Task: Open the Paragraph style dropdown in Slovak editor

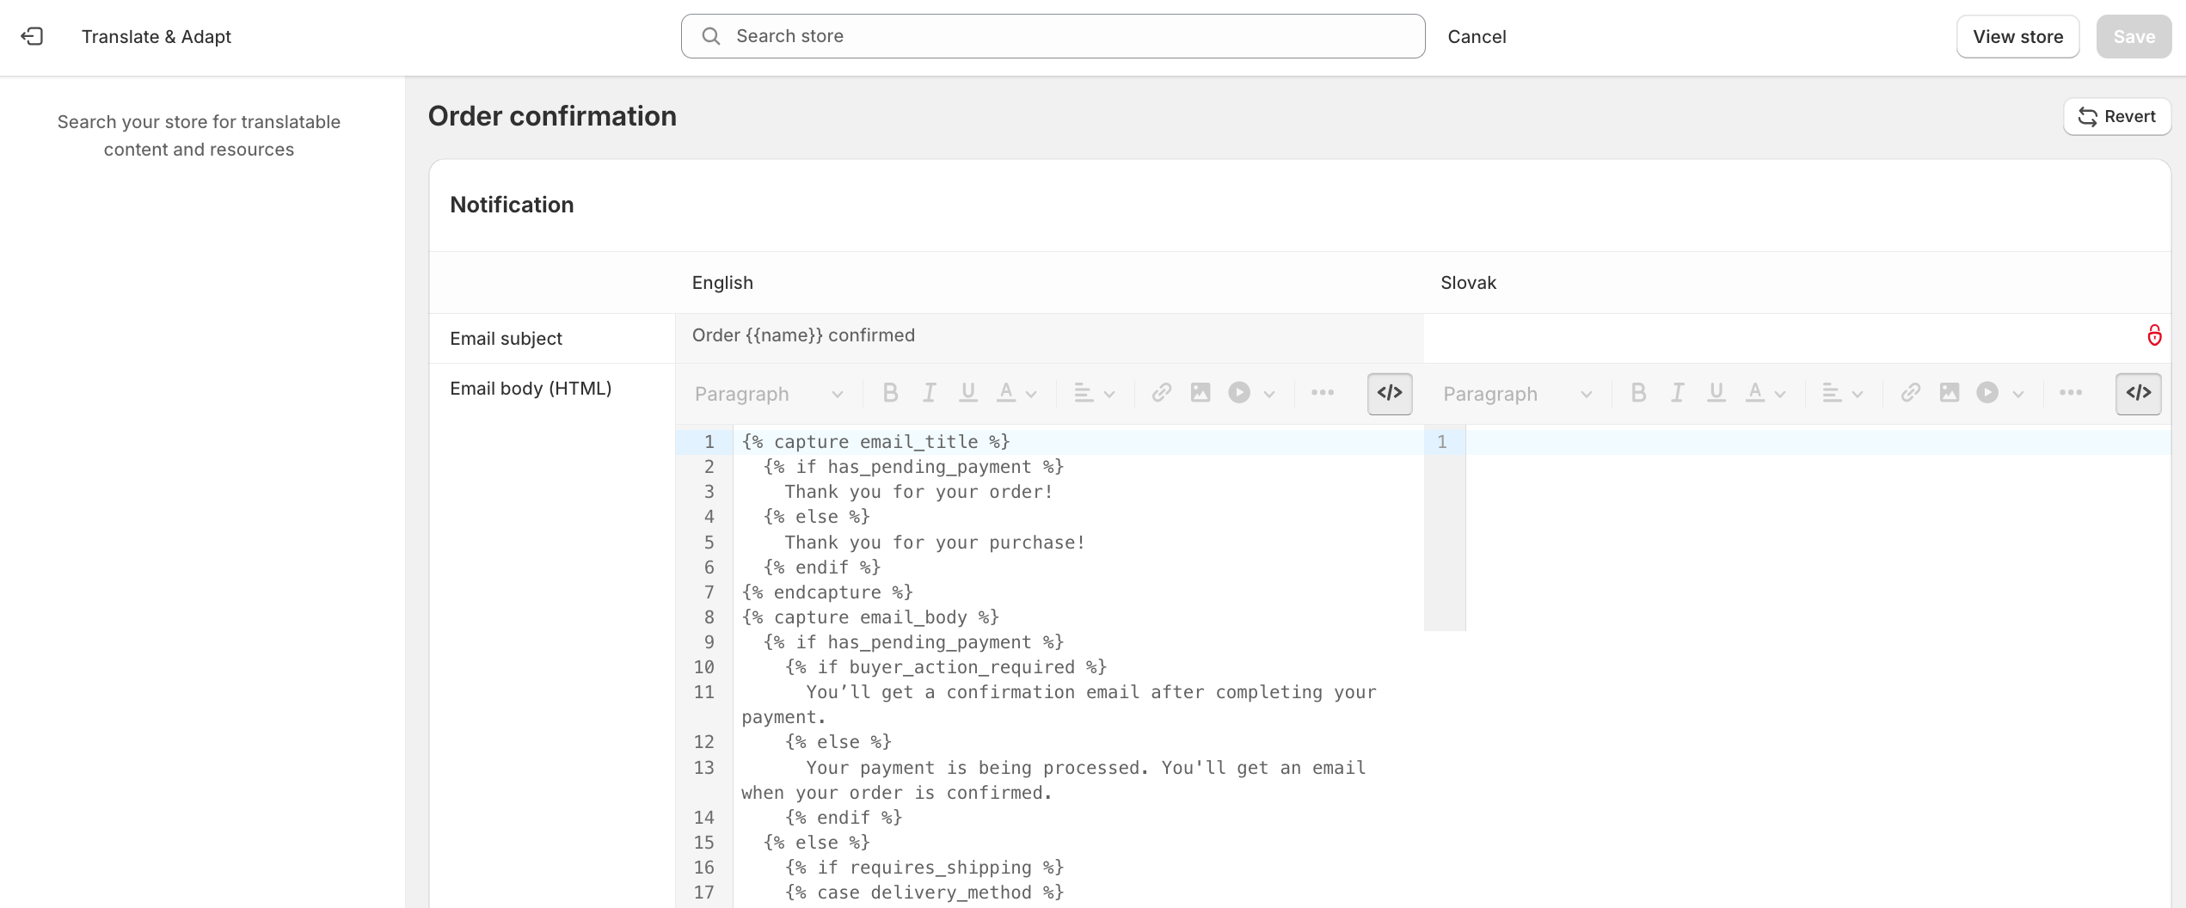Action: (1517, 394)
